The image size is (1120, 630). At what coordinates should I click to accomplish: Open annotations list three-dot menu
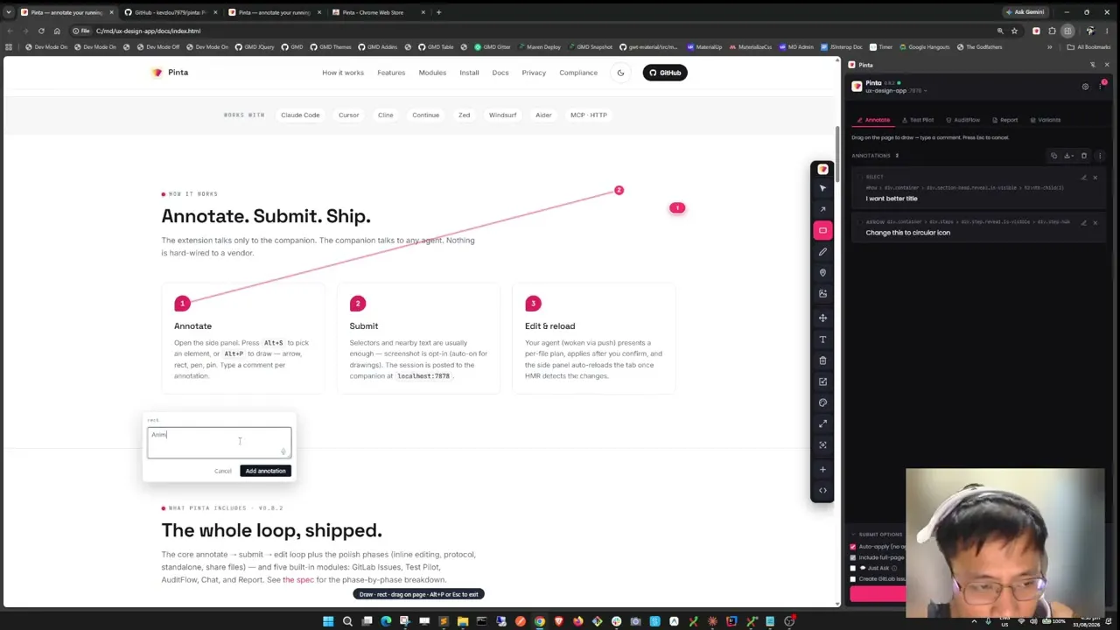click(1100, 156)
